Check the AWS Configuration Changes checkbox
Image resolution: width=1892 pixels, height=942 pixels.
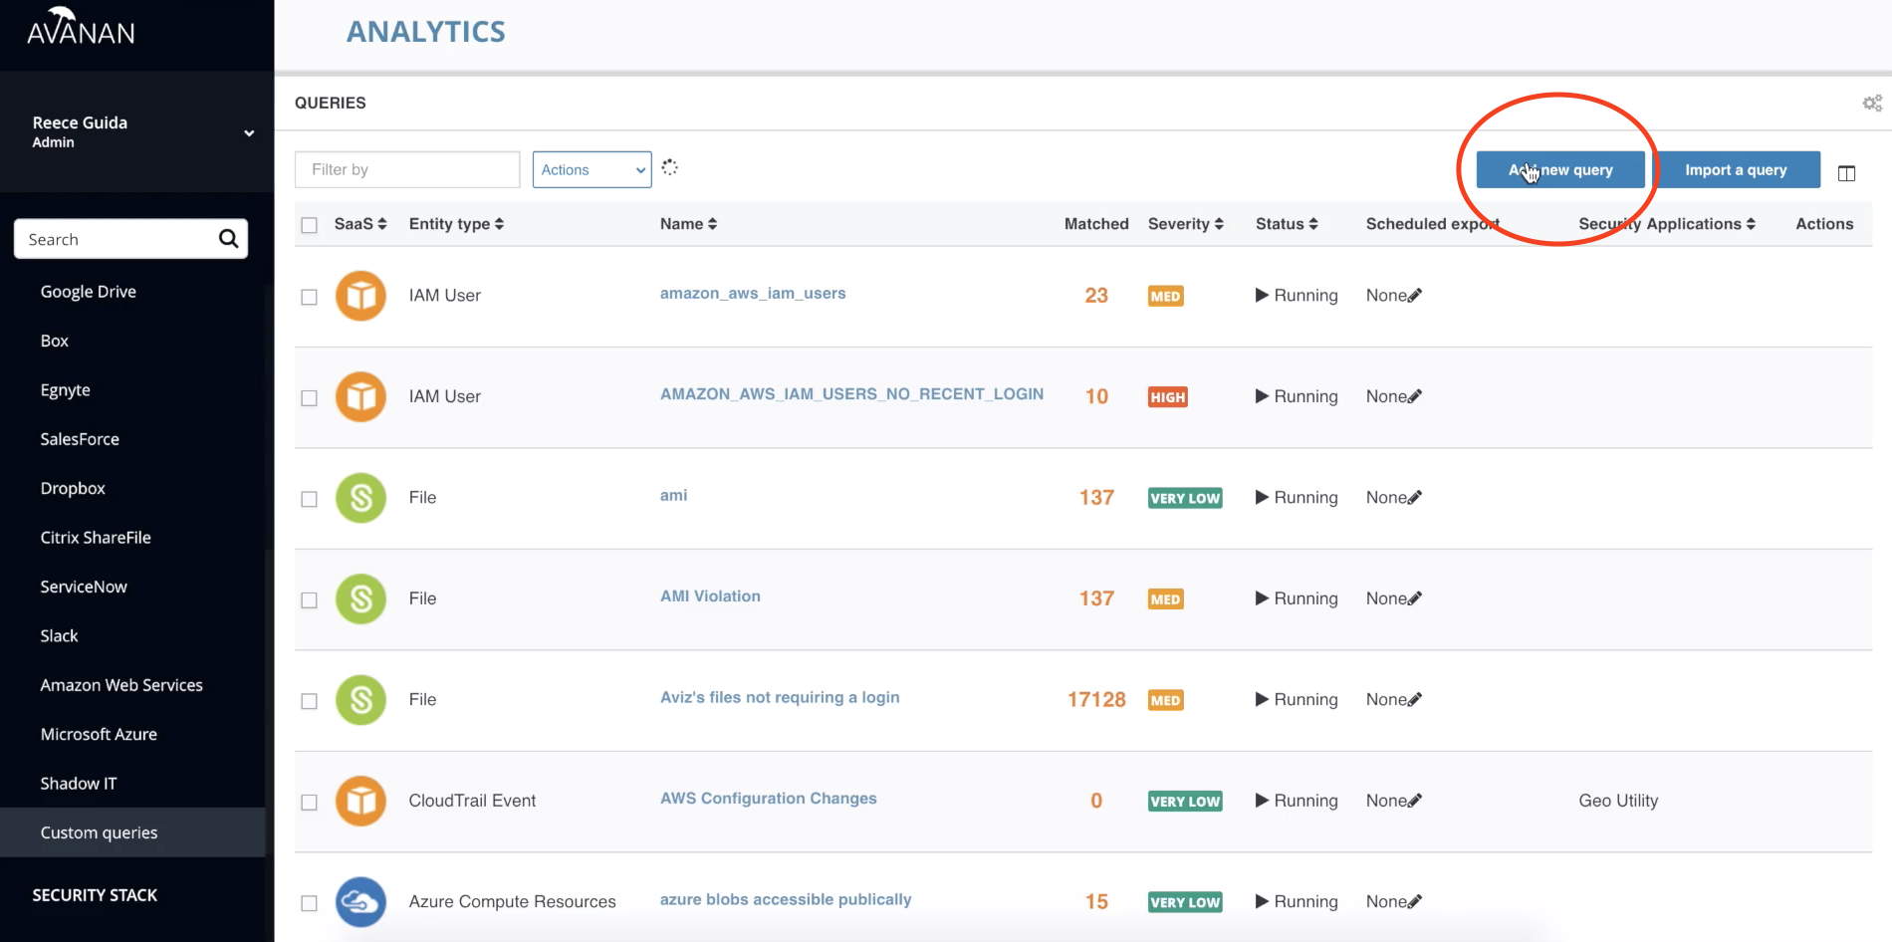pos(309,802)
